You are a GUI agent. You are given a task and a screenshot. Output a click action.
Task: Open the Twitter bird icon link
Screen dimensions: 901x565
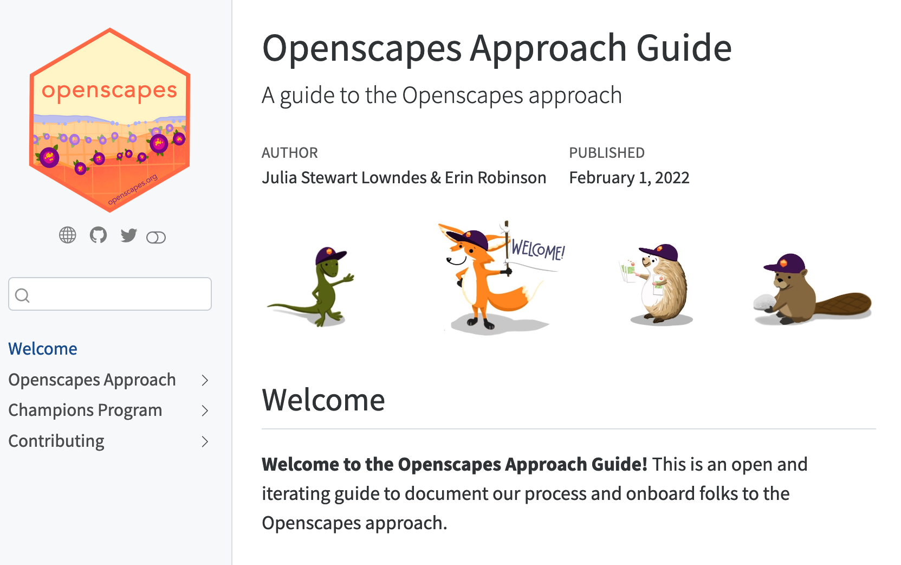click(128, 235)
